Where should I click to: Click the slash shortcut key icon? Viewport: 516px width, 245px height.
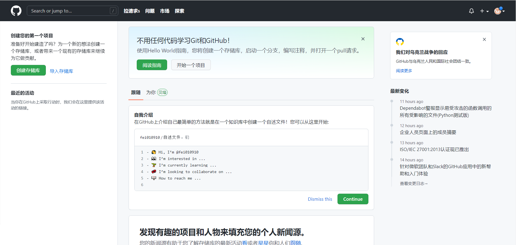[x=113, y=11]
